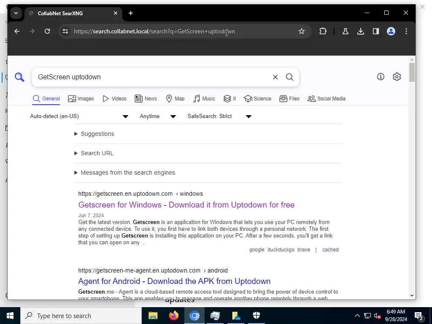Open the muted volume tray icon
The height and width of the screenshot is (324, 432).
[x=377, y=316]
